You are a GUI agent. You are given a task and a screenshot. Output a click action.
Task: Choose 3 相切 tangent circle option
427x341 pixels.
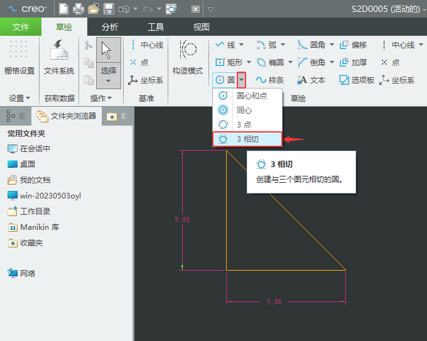tap(247, 139)
